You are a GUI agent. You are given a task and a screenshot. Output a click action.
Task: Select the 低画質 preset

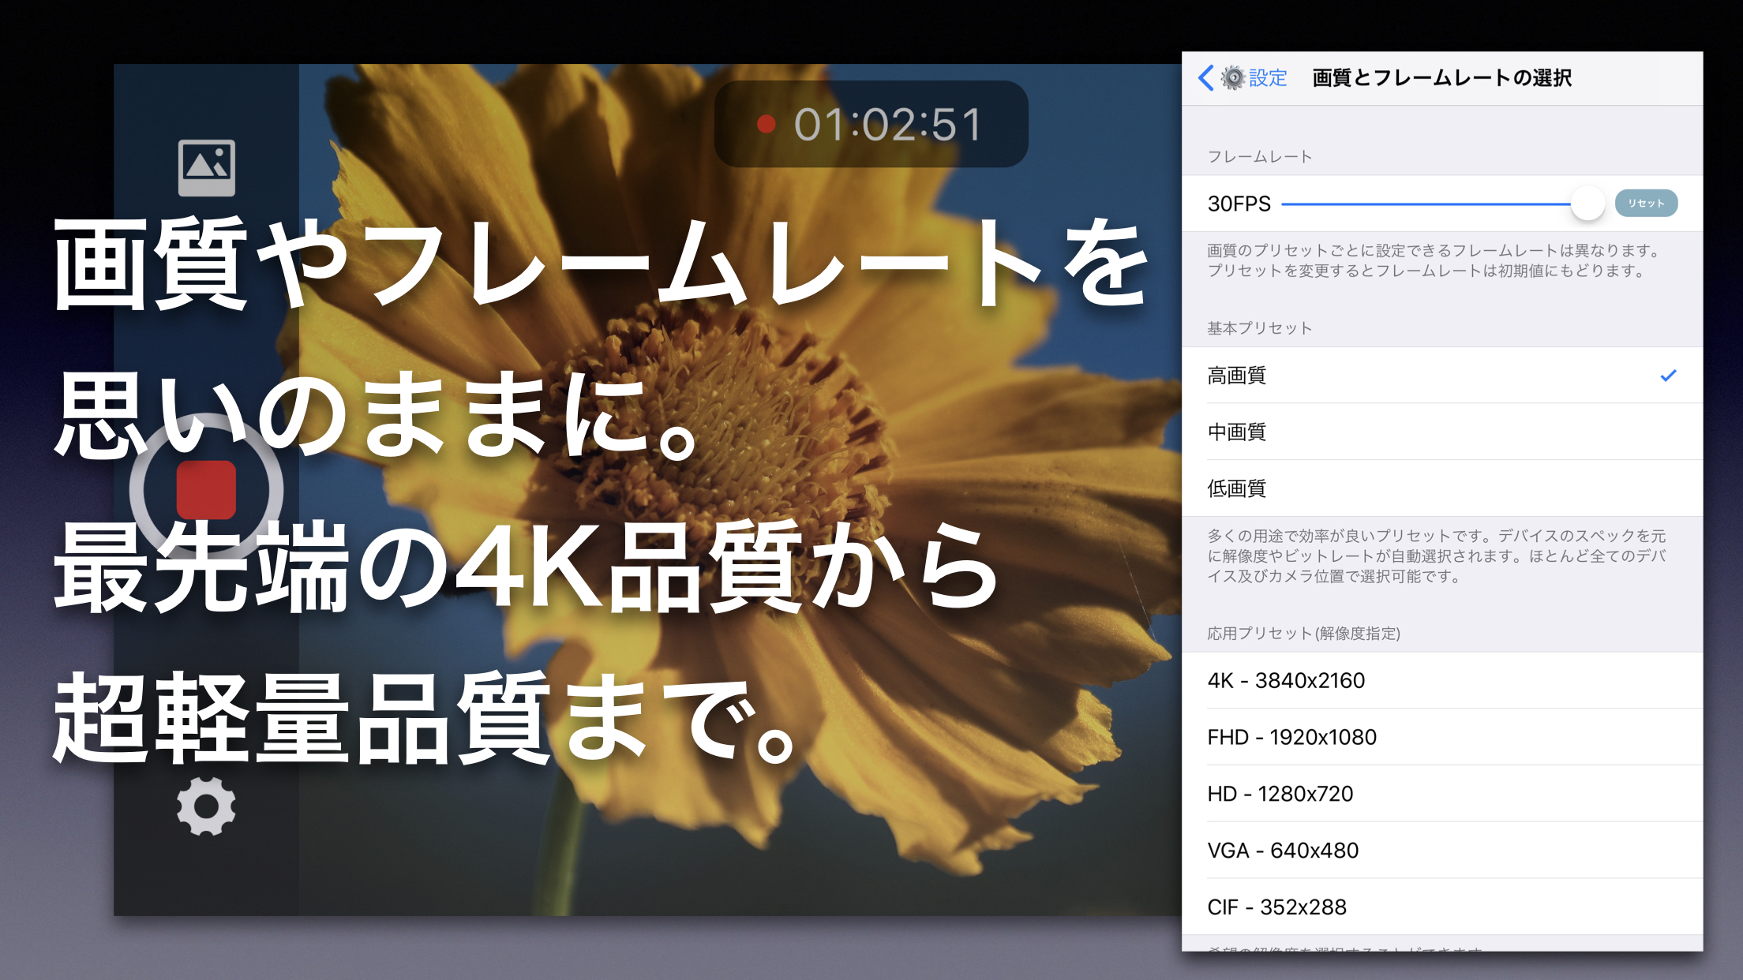pos(1237,488)
